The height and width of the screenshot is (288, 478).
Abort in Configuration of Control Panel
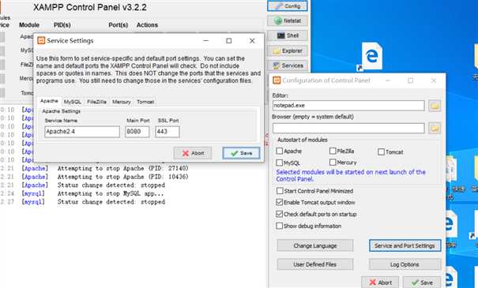tap(380, 282)
